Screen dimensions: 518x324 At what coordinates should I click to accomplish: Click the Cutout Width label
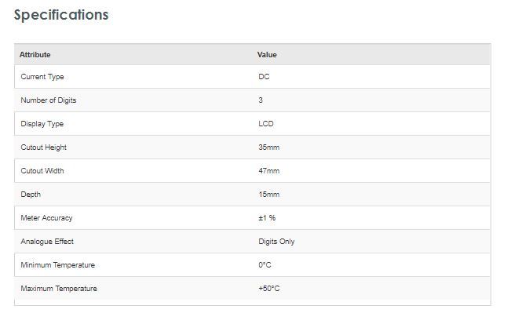click(x=42, y=171)
